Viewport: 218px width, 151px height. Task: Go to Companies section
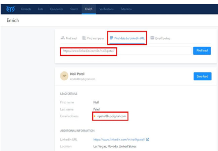coord(57,9)
